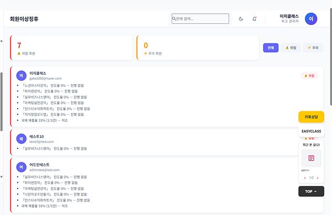Click the down arrow on the left scrollbar
Image resolution: width=332 pixels, height=215 pixels.
click(x=2, y=177)
